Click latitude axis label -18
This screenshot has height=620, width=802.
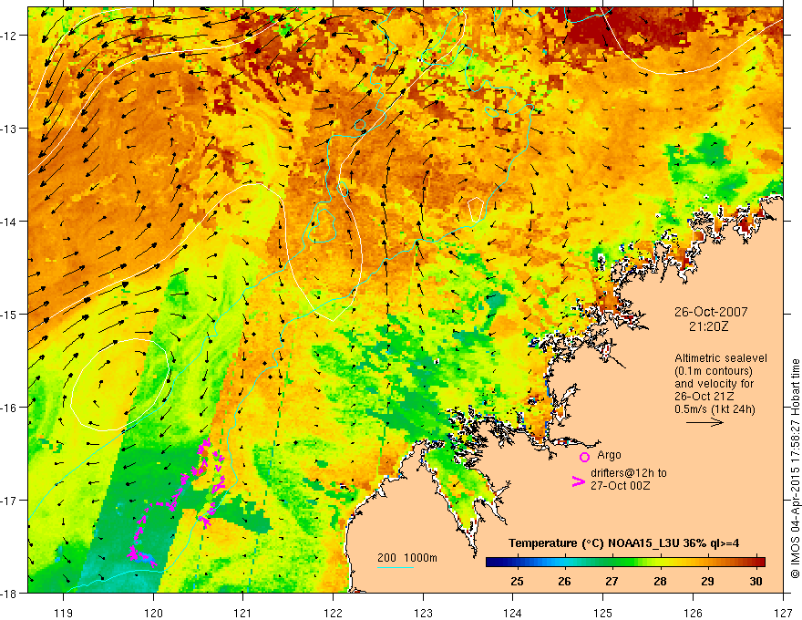tap(9, 593)
